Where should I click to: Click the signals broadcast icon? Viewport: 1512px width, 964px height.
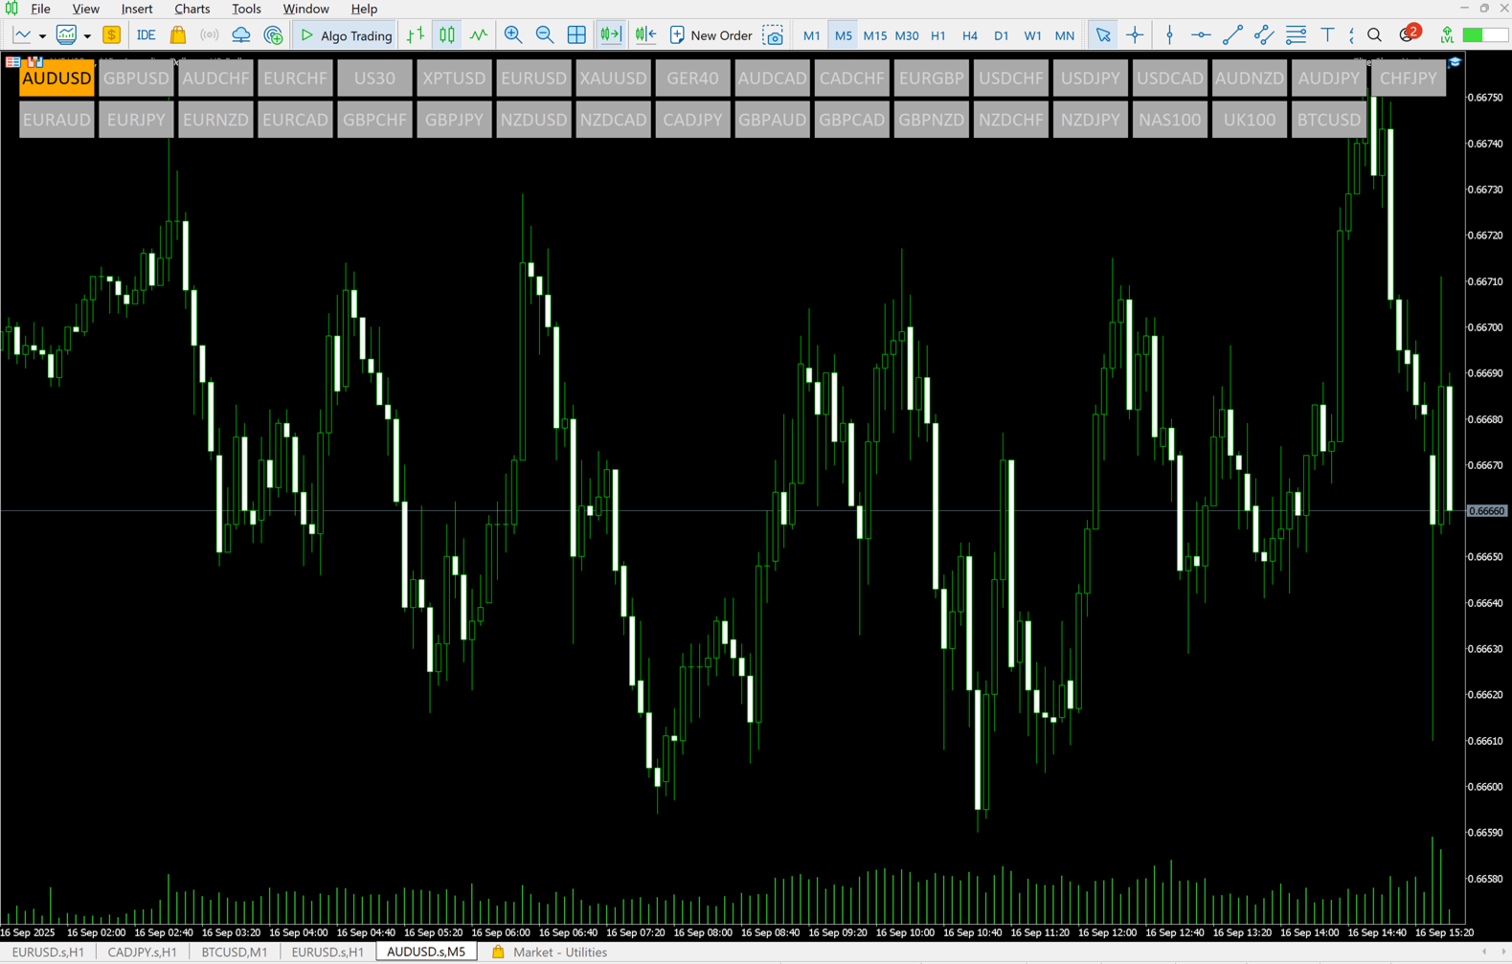209,35
